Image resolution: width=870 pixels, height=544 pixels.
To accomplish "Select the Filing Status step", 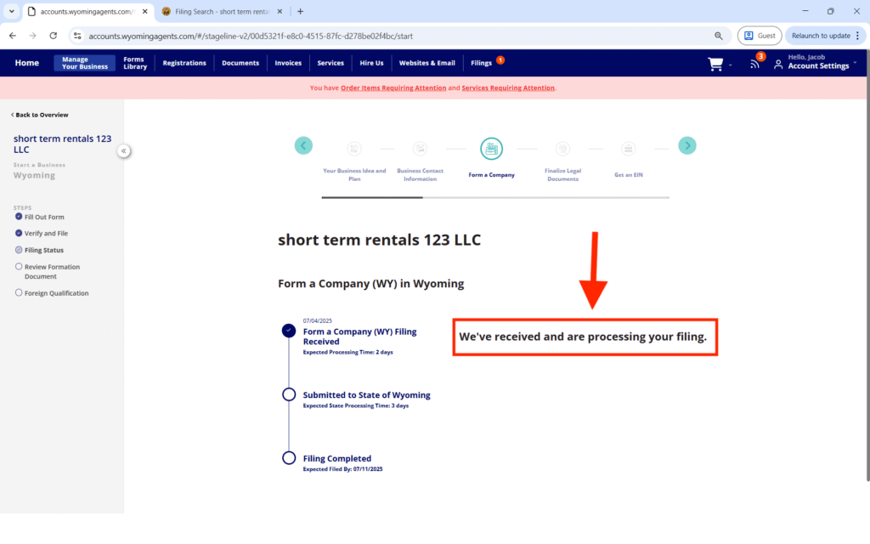I will click(x=43, y=250).
